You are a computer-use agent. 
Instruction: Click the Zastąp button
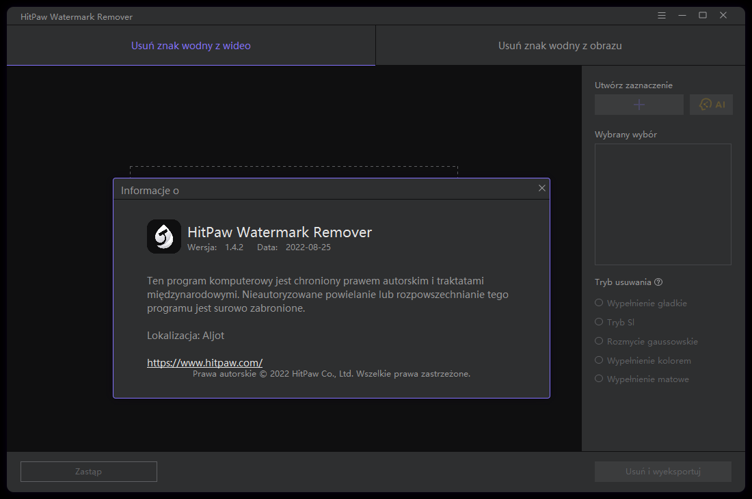(89, 472)
